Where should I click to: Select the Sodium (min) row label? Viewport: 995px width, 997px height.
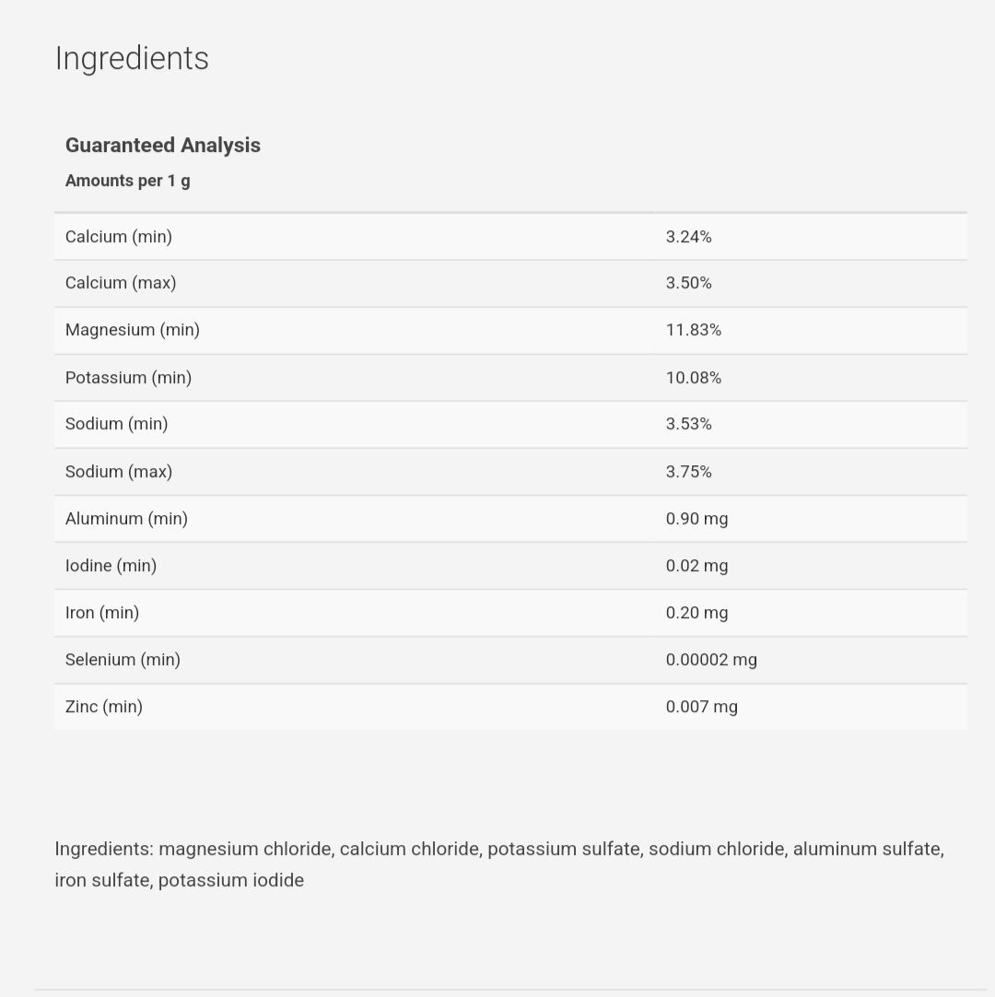pos(116,424)
